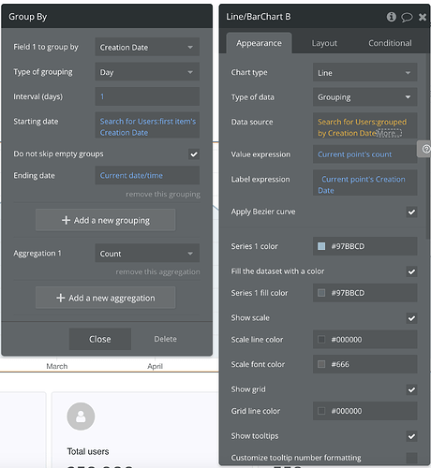The image size is (431, 468).
Task: Open Field 1 to group by dropdown
Action: [147, 47]
